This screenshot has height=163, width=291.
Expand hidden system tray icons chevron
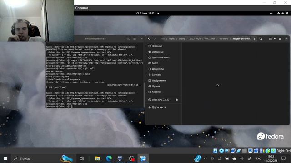click(205, 158)
